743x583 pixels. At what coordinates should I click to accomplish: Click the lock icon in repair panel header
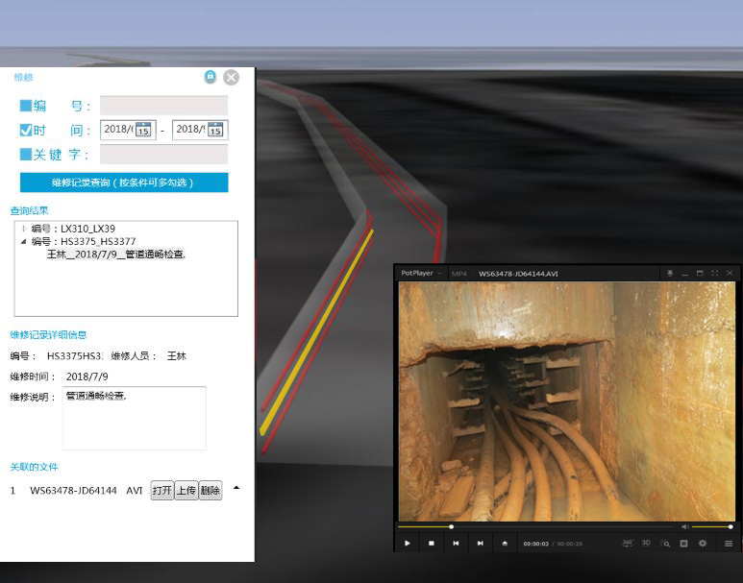pos(210,77)
